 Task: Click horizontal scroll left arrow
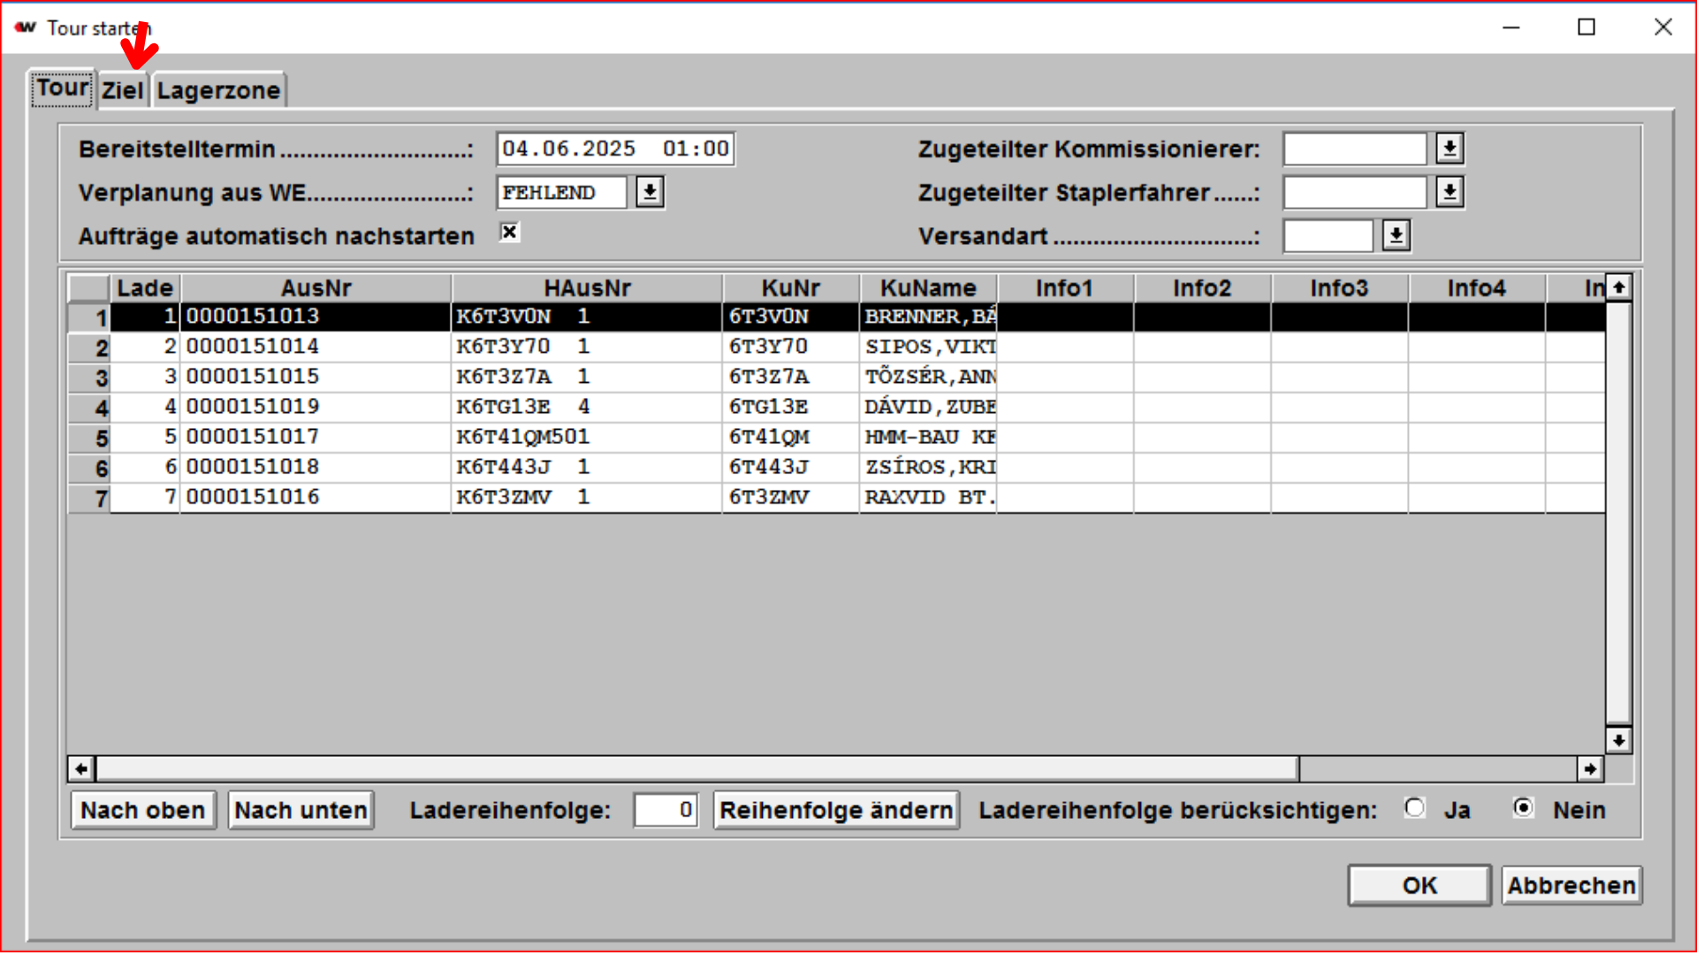click(x=81, y=768)
